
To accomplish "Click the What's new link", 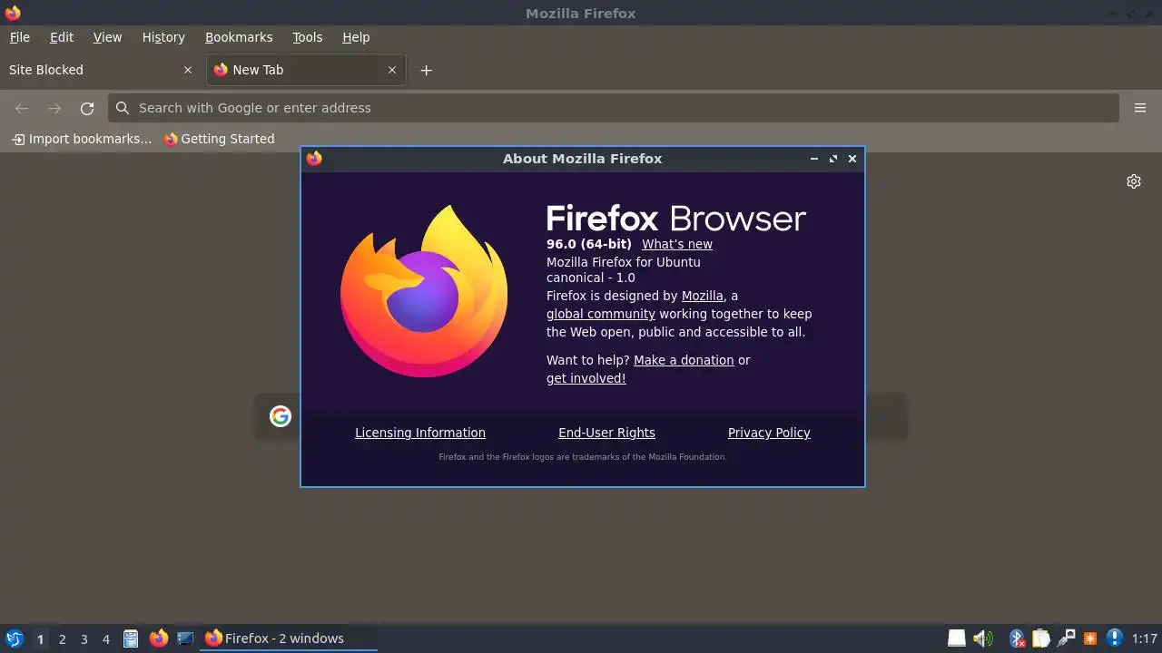I will (677, 244).
